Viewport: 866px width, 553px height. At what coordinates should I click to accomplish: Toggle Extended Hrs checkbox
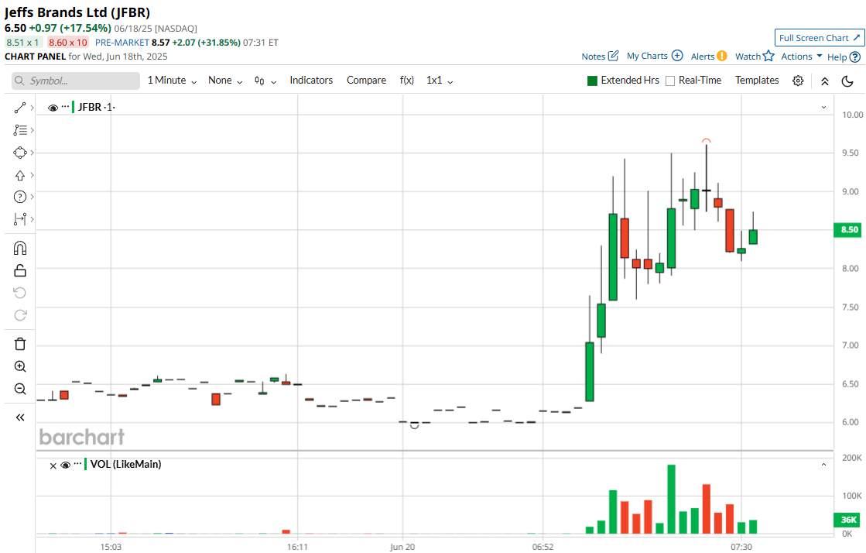pyautogui.click(x=592, y=81)
